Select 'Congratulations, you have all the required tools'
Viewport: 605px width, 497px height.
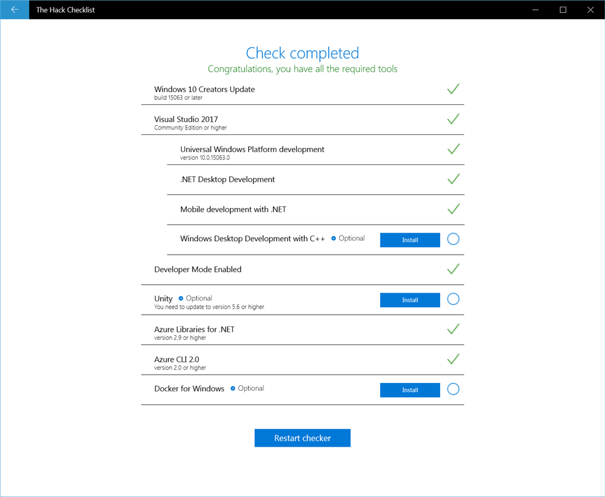click(303, 69)
